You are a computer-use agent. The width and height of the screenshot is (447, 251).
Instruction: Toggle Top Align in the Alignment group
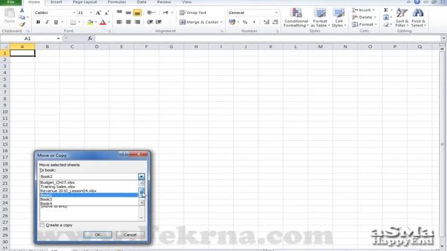[x=119, y=13]
